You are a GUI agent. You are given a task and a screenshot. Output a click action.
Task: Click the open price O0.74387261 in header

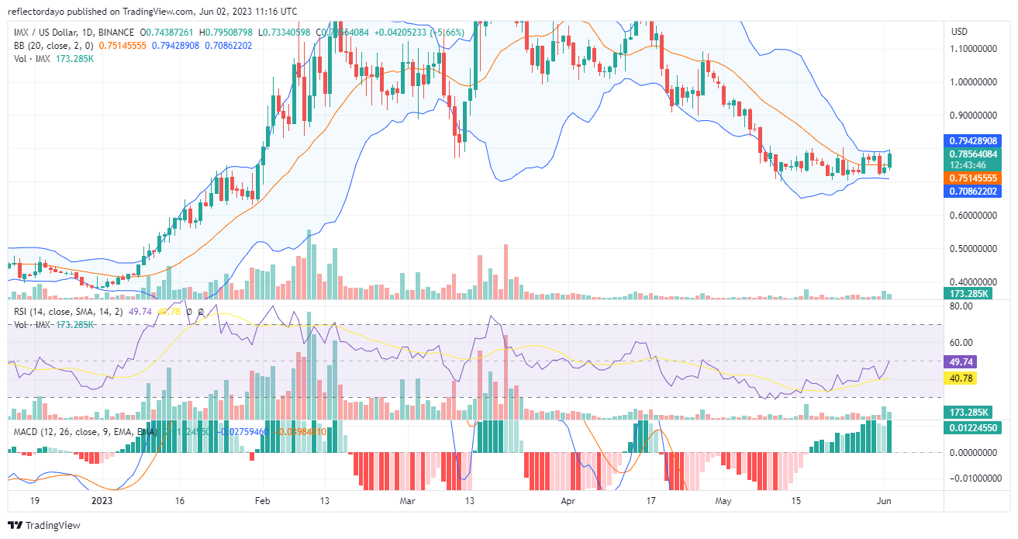coord(167,31)
